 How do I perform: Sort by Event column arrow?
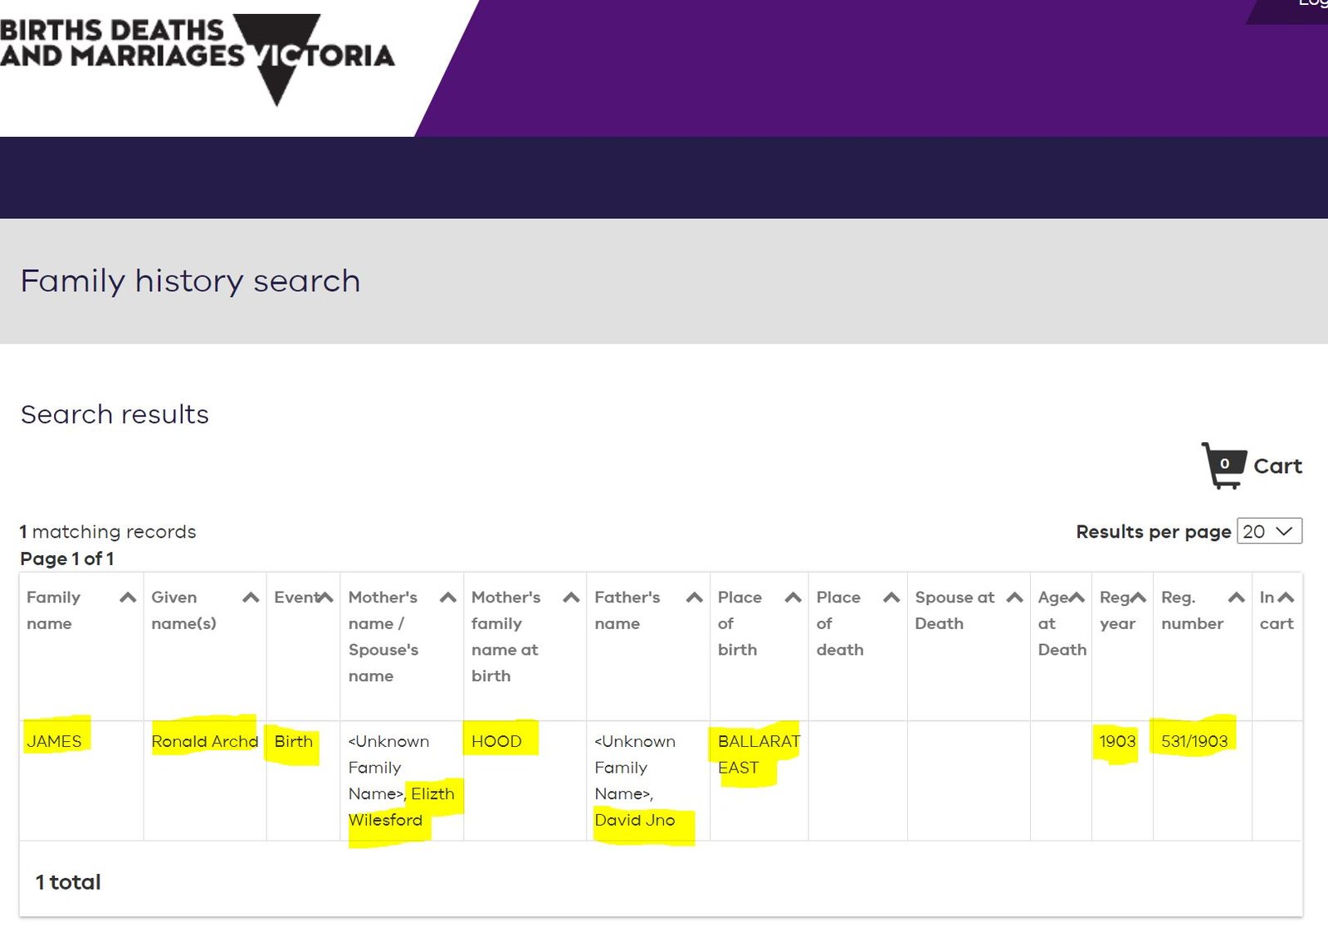[325, 598]
